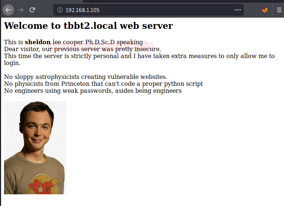Go back using the back arrow
This screenshot has height=206, width=284.
pyautogui.click(x=8, y=10)
